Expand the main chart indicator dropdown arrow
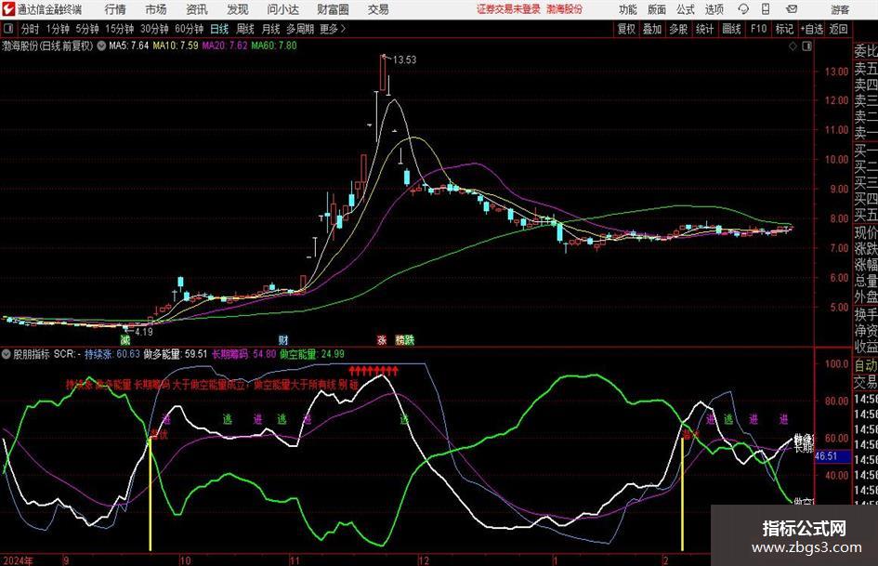Image resolution: width=878 pixels, height=566 pixels. (101, 46)
